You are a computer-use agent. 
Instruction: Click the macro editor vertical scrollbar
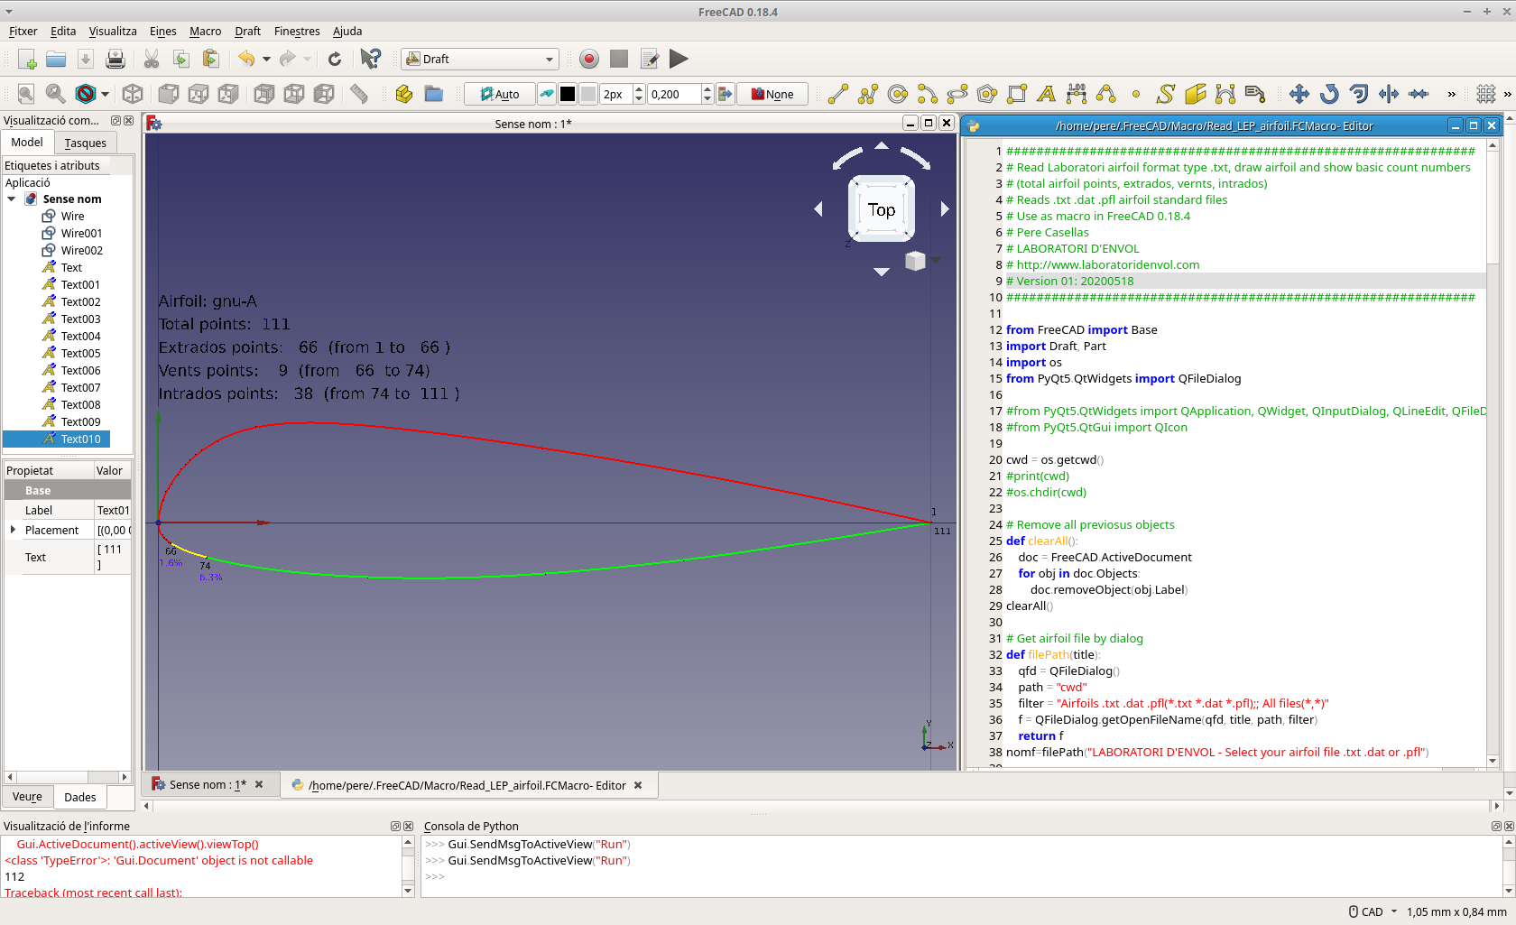(x=1493, y=451)
